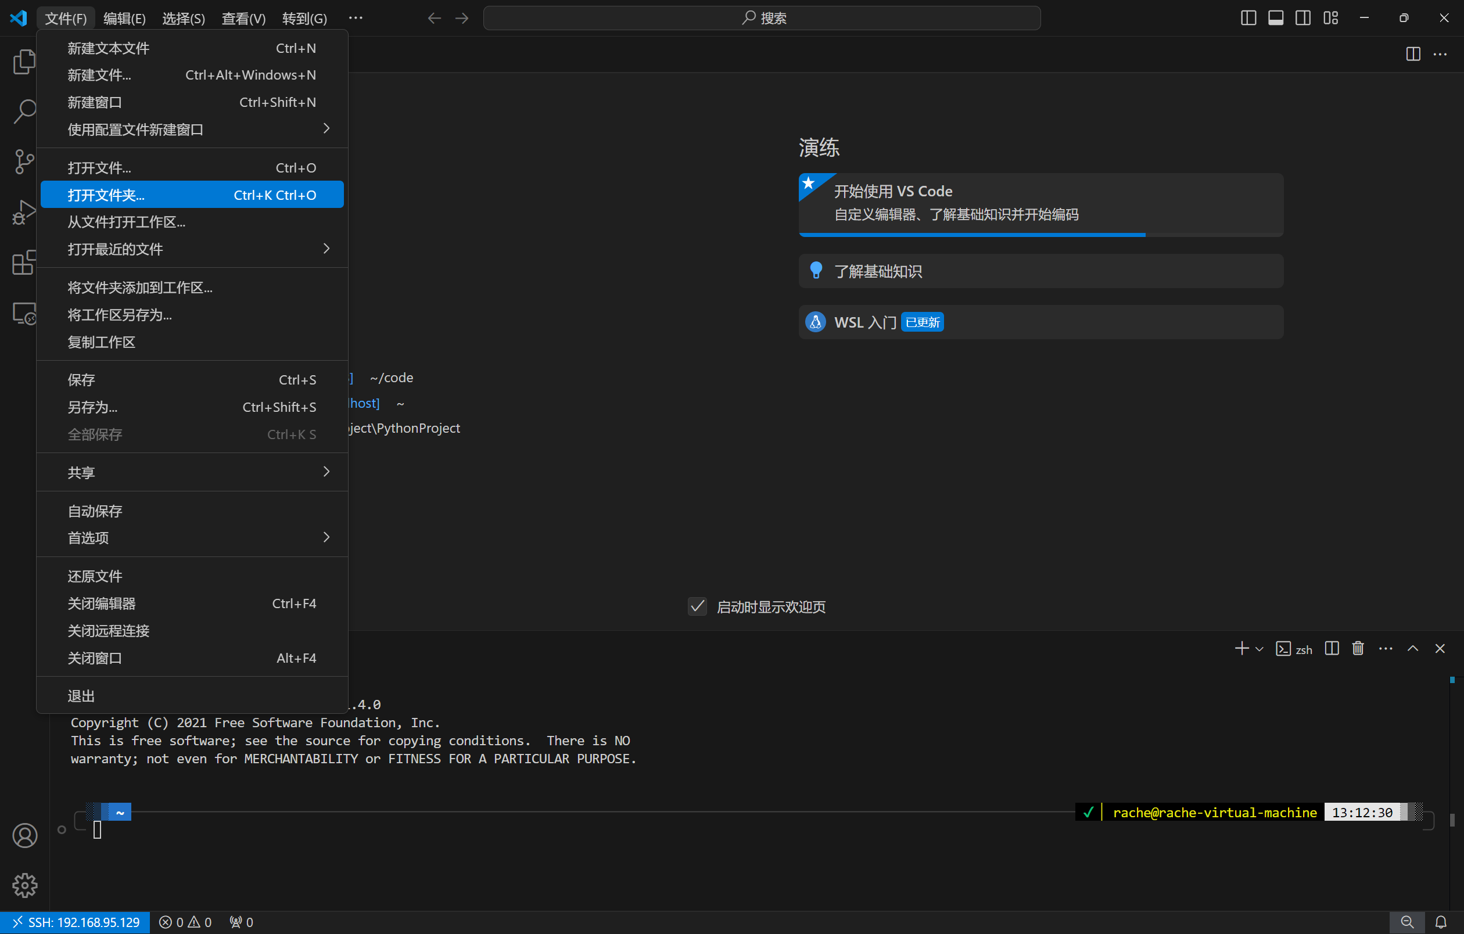Image resolution: width=1464 pixels, height=934 pixels.
Task: Toggle the secondary sidebar layout icon
Action: point(1303,18)
